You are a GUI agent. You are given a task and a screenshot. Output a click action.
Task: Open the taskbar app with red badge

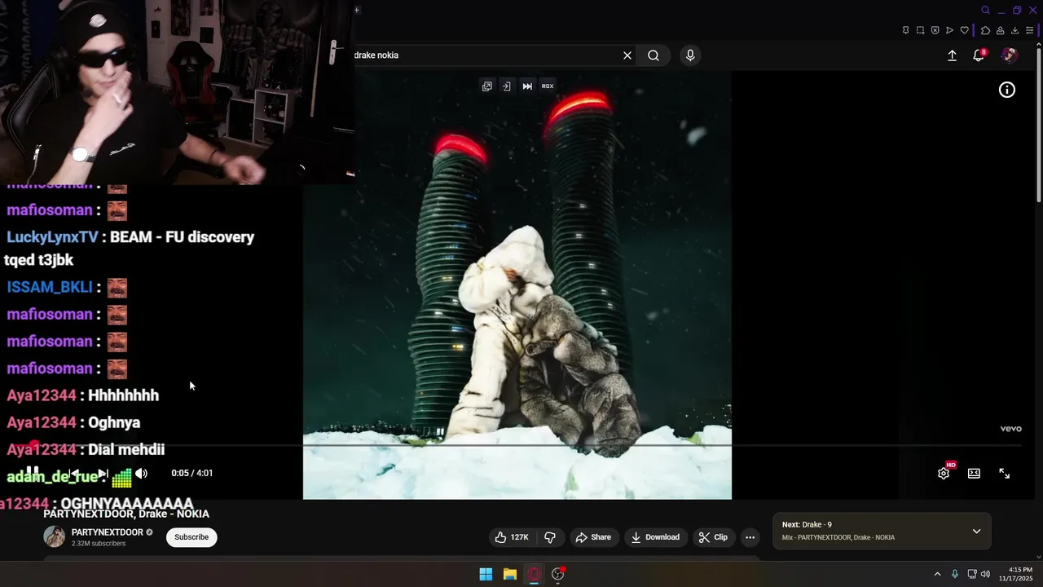coord(558,574)
